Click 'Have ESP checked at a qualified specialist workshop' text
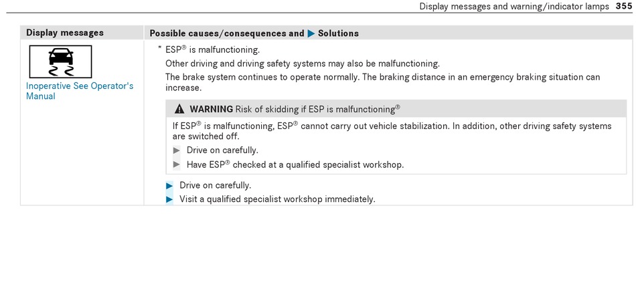 tap(295, 165)
